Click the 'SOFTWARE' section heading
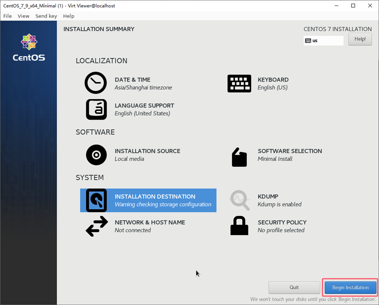The image size is (379, 305). point(95,132)
